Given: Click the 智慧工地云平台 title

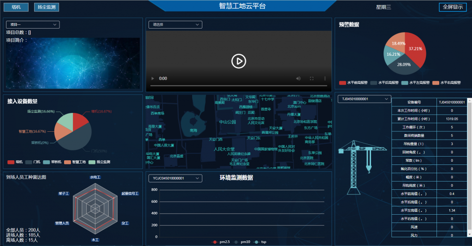Looking at the screenshot, I should click(242, 6).
